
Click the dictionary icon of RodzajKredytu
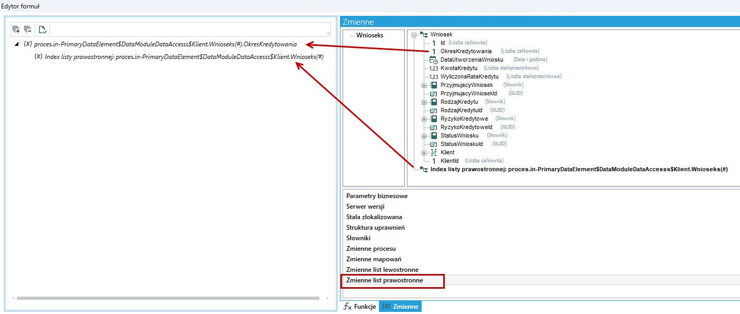434,102
